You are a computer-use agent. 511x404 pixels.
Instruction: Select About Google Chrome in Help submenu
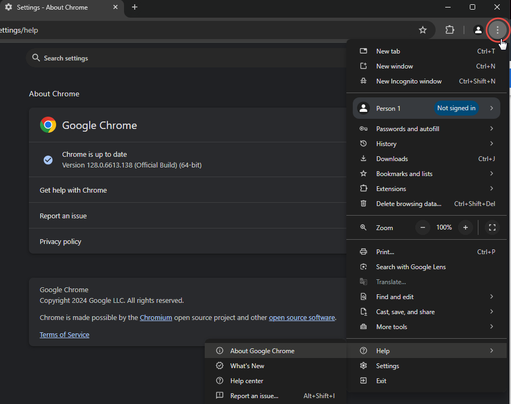click(x=262, y=351)
